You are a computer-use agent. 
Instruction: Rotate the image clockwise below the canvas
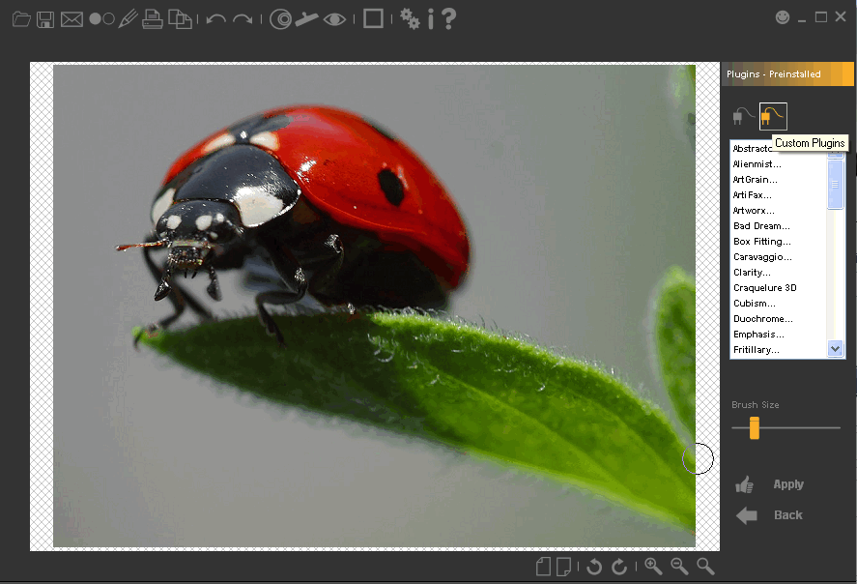click(x=619, y=567)
